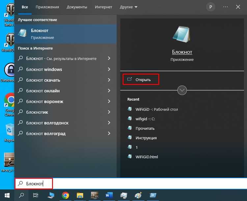247x201 pixels.
Task: Expand arrow next to блокнот волгоград
Action: click(109, 133)
